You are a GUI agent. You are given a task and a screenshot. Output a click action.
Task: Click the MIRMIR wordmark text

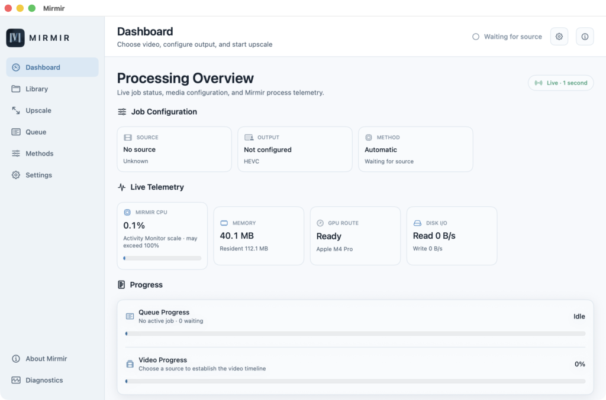pos(50,38)
